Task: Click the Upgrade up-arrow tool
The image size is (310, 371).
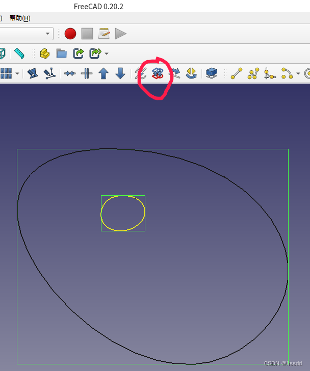Action: [x=104, y=73]
